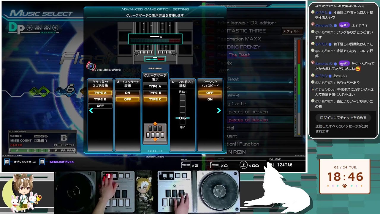The height and width of the screenshot is (214, 380).
Task: Select the BEGINNER difficulty icon
Action: pos(39,91)
